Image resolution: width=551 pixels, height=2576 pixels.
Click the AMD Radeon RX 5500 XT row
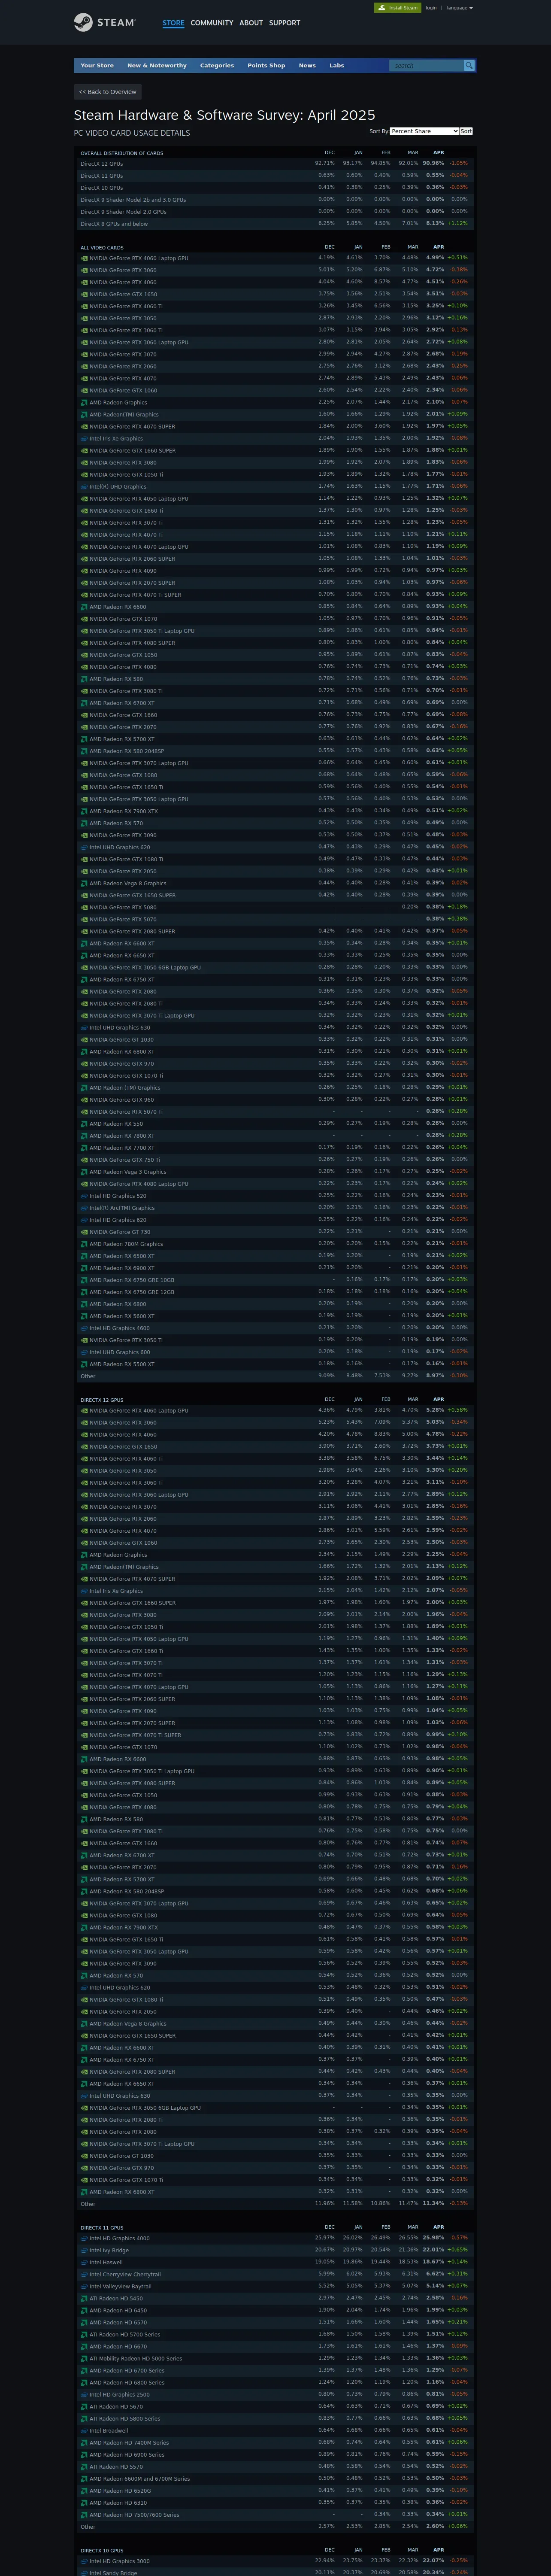pyautogui.click(x=275, y=1364)
